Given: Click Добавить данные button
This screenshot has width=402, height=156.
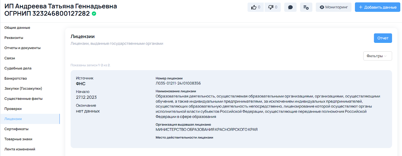Looking at the screenshot, I should [377, 7].
